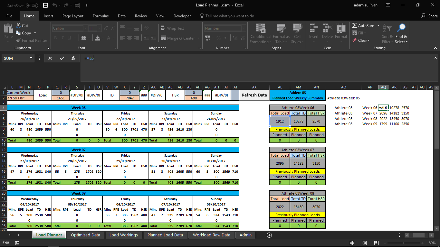Image resolution: width=440 pixels, height=247 pixels.
Task: Switch to the Planned Load Data sheet
Action: (165, 235)
